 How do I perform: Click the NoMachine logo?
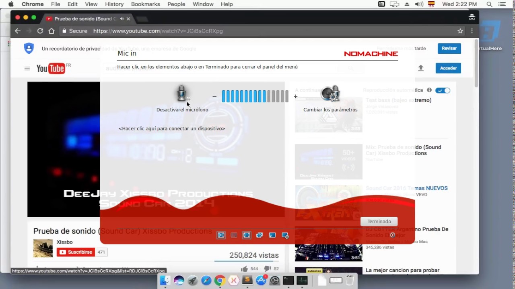pyautogui.click(x=371, y=54)
